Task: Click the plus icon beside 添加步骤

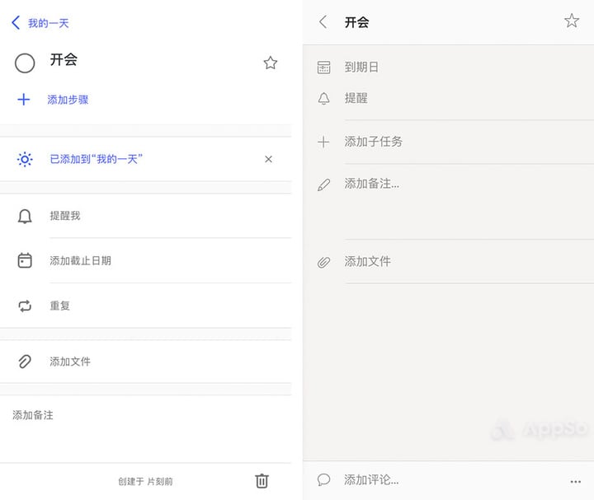Action: [23, 100]
